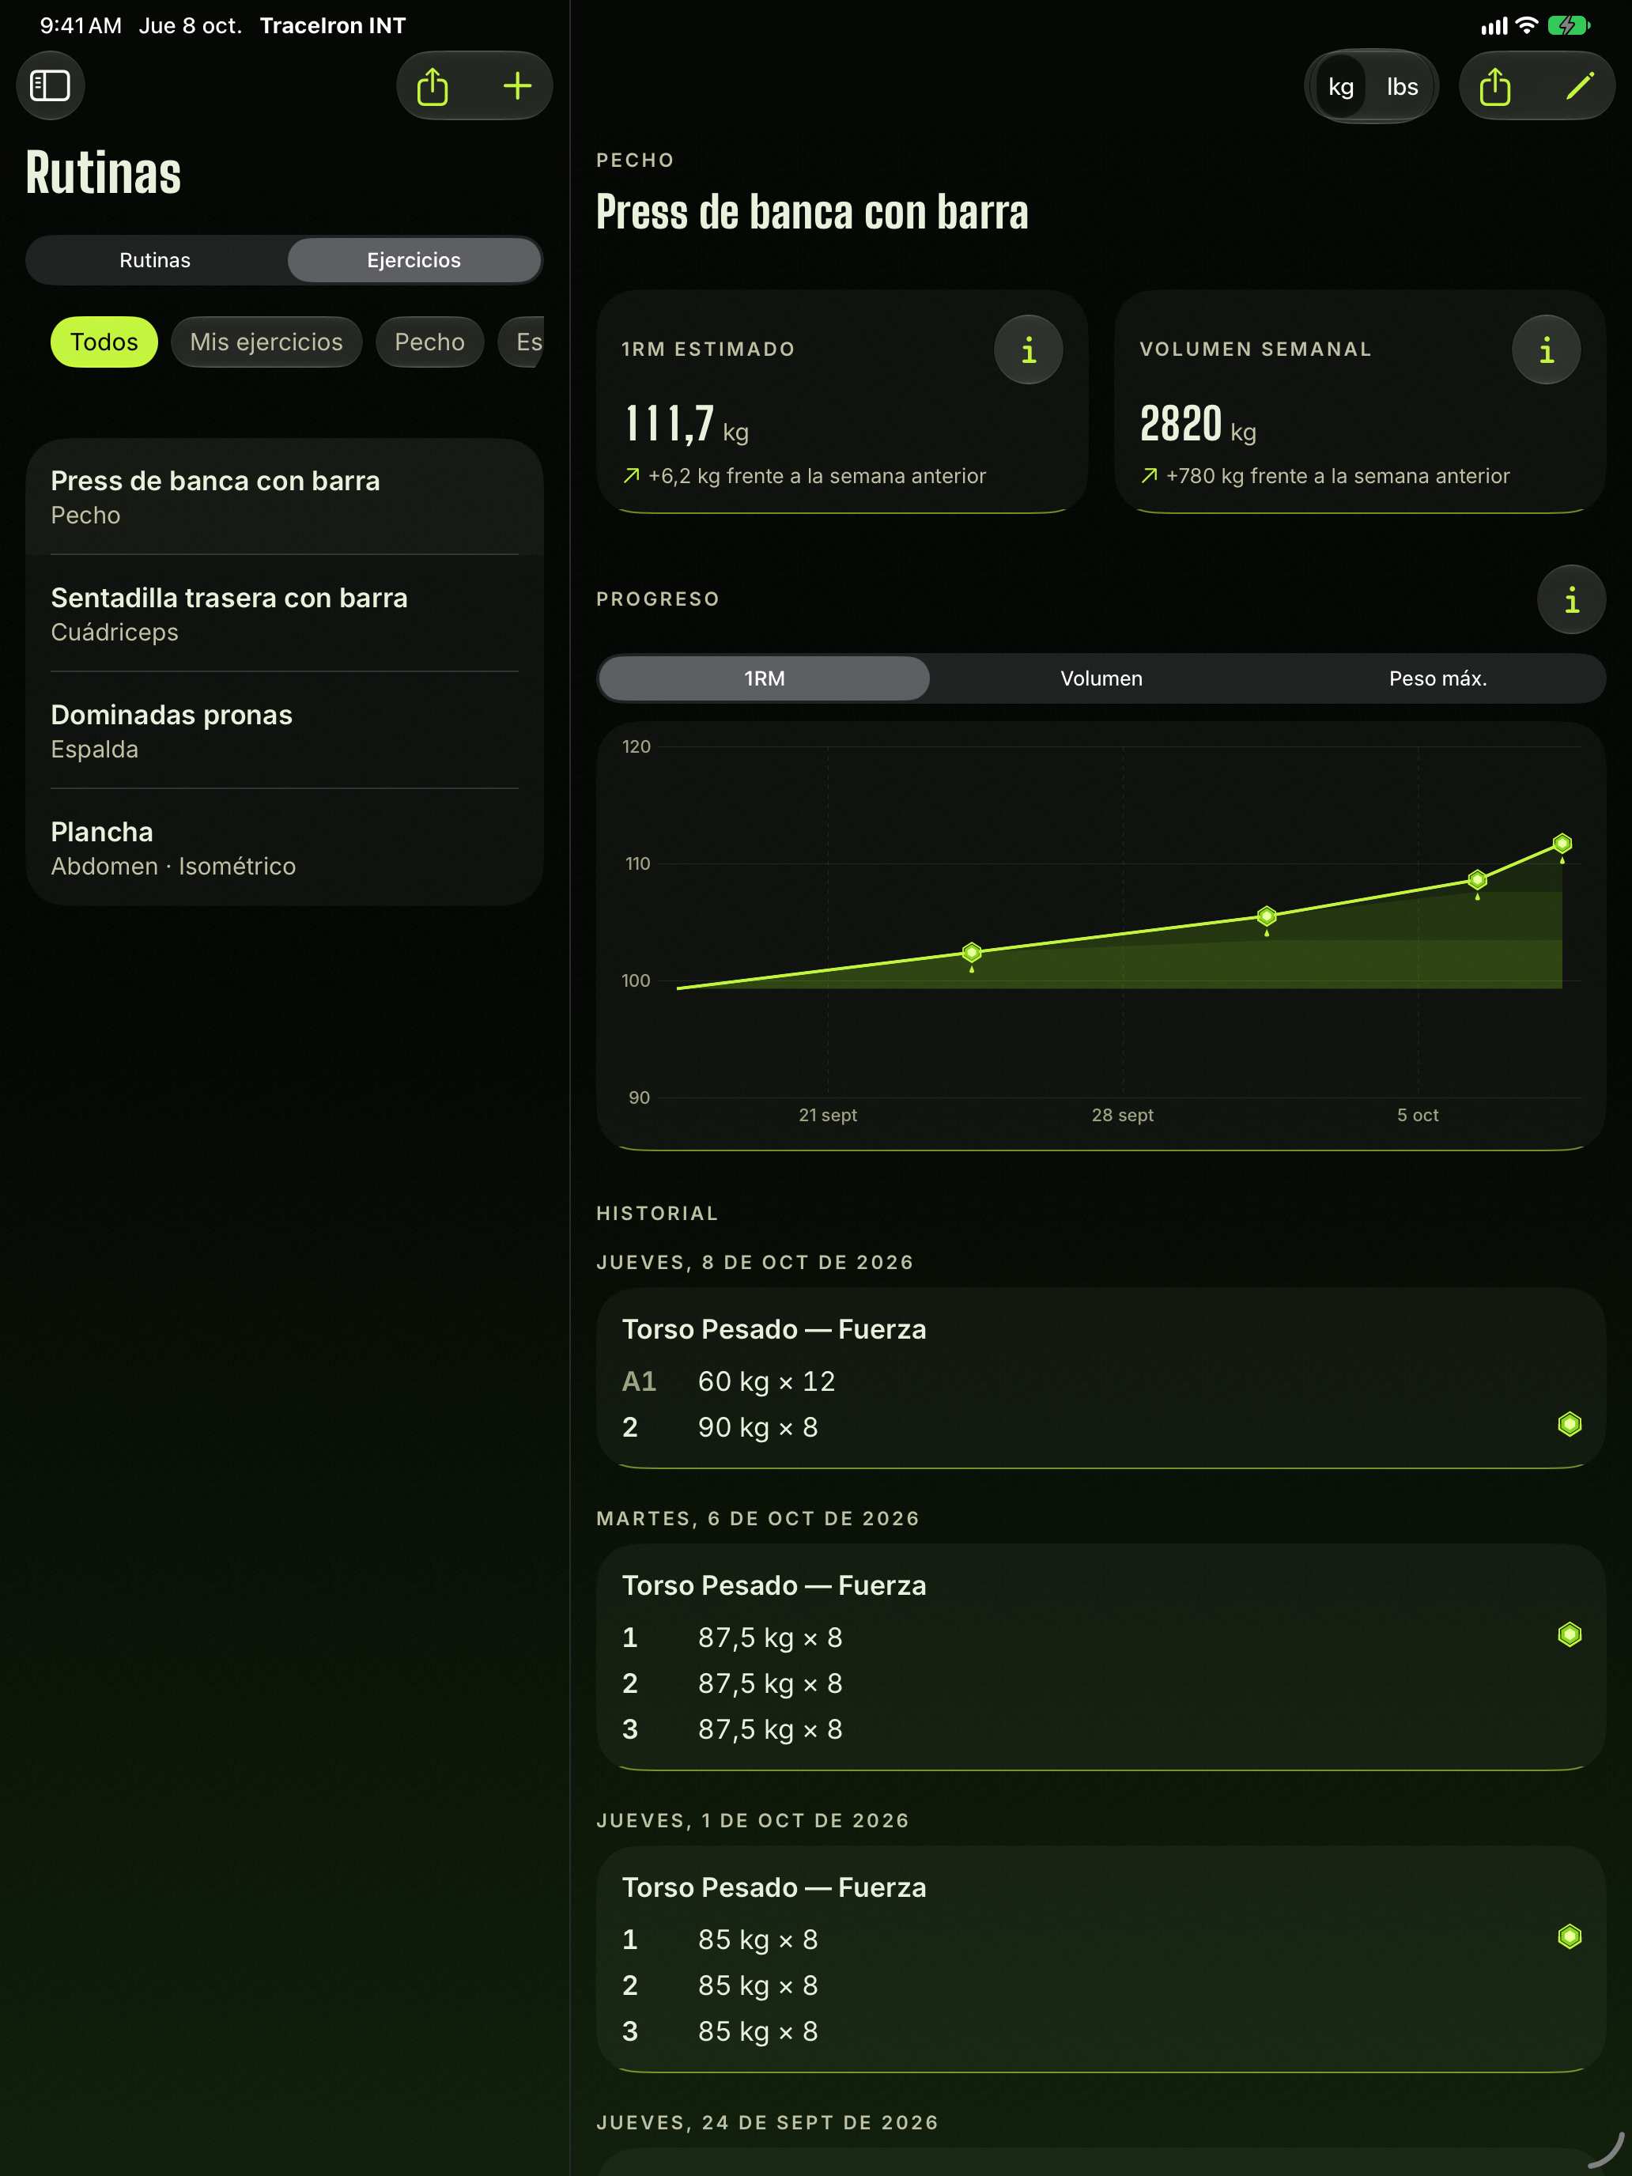Viewport: 1632px width, 2176px height.
Task: Filter exercises by Pecho chip
Action: pos(430,342)
